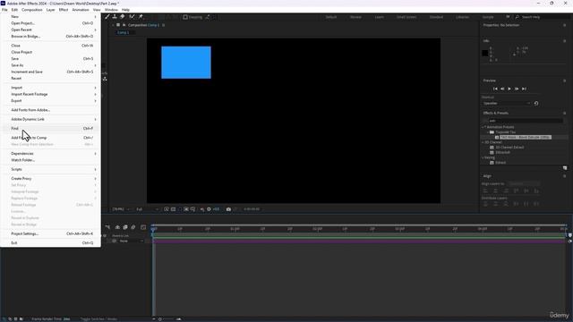Click Find in the File menu

tap(50, 129)
